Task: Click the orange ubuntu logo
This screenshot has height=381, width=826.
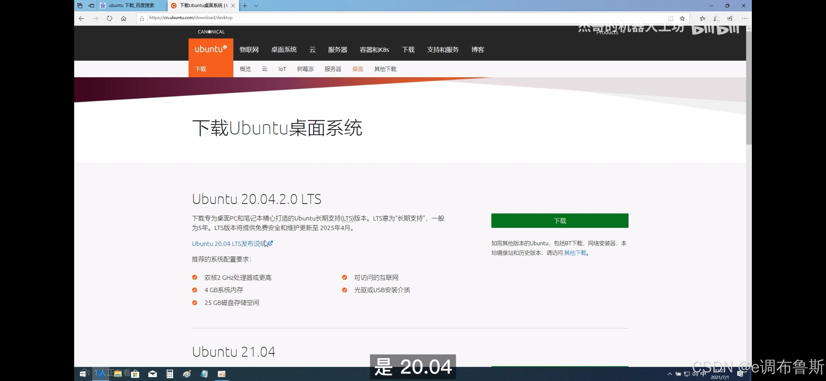Action: [211, 49]
